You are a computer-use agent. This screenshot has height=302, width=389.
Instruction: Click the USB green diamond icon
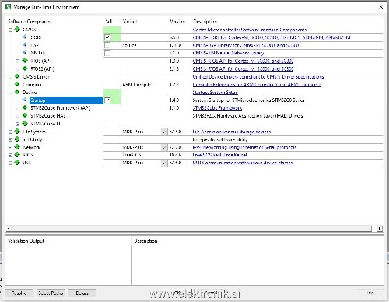click(17, 163)
